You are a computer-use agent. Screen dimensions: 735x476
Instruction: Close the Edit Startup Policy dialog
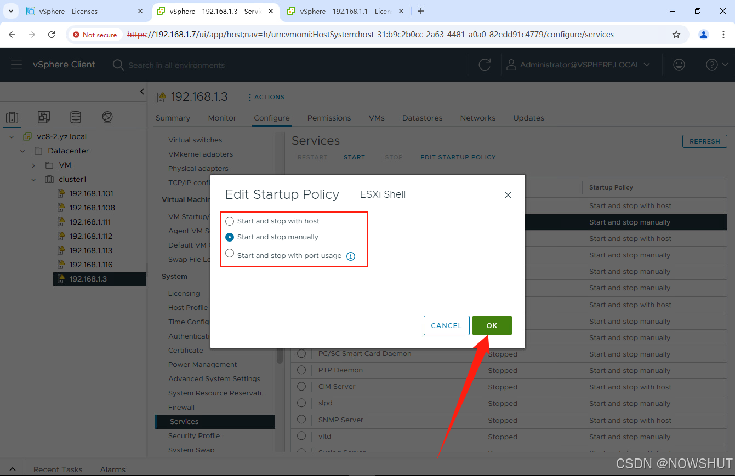click(x=508, y=195)
